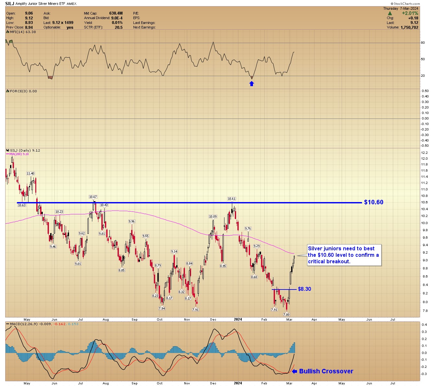Click the 80 level on the MFI axis
Image resolution: width=434 pixels, height=386 pixels.
pyautogui.click(x=423, y=43)
